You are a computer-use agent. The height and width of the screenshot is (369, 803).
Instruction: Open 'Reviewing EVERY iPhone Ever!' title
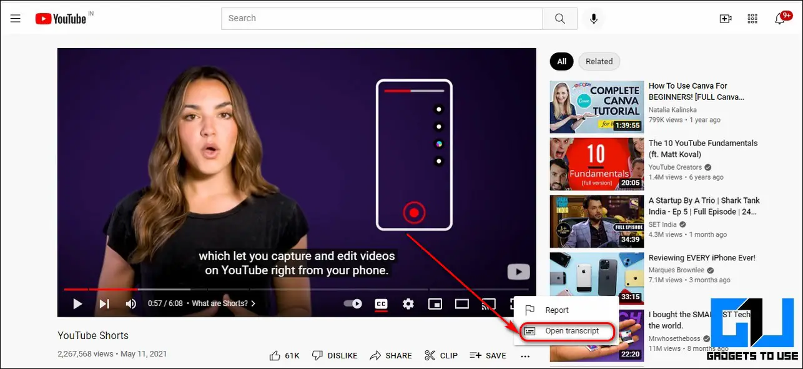click(x=702, y=258)
